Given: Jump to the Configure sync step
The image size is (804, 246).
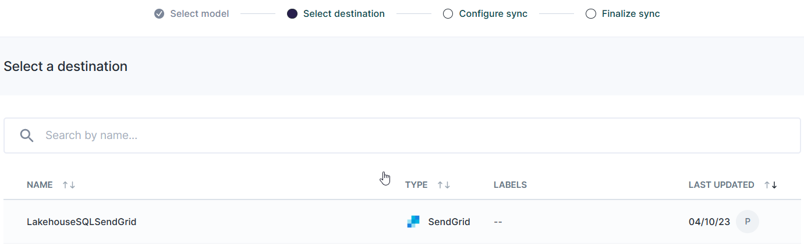Looking at the screenshot, I should pyautogui.click(x=493, y=14).
